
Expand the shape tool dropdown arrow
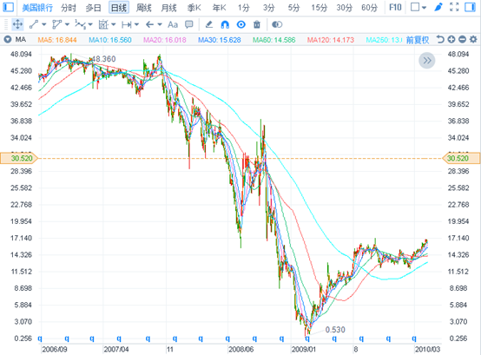[x=67, y=24]
